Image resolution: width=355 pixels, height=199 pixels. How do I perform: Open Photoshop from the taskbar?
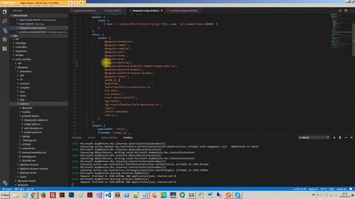[x=71, y=195]
